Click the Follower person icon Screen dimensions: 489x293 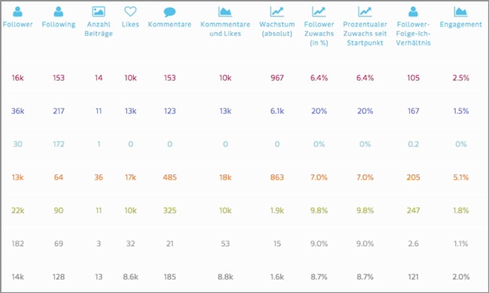(x=17, y=11)
